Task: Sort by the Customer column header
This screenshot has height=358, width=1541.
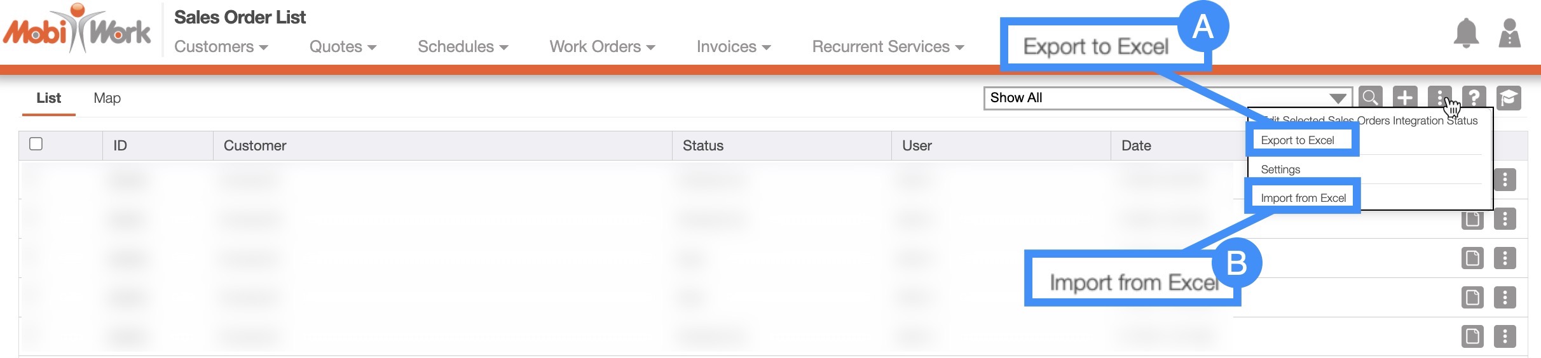Action: (x=255, y=146)
